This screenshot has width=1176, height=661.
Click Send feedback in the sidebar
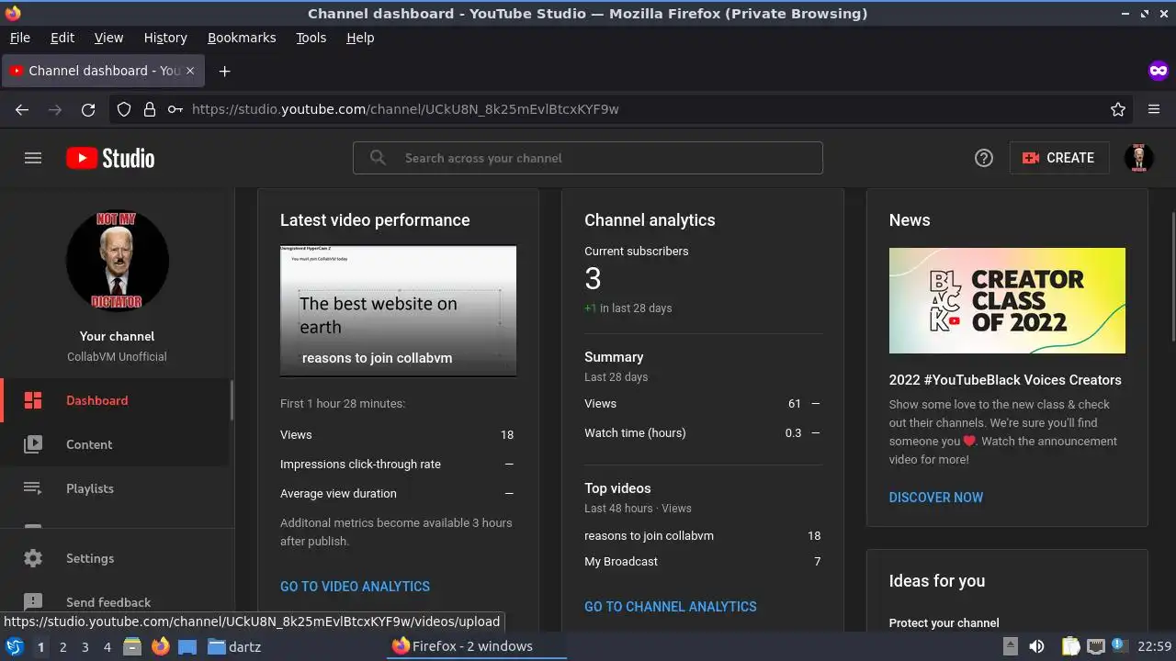pos(115,602)
